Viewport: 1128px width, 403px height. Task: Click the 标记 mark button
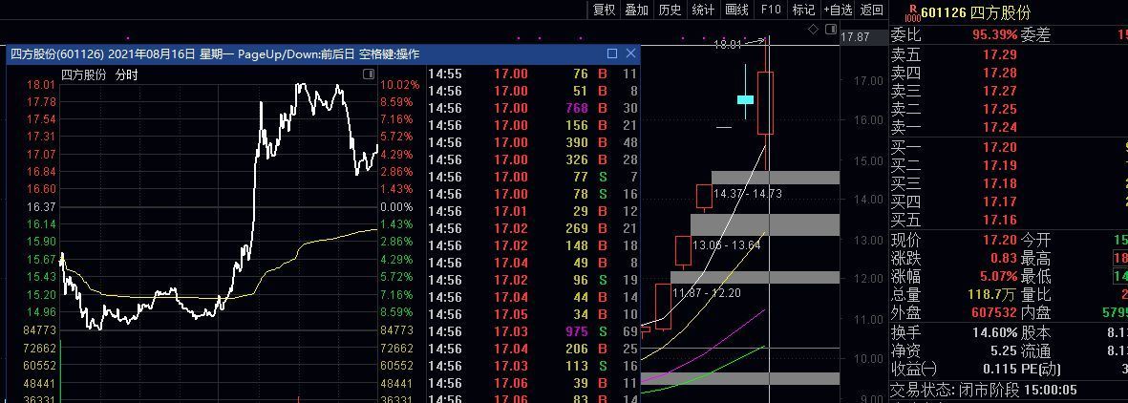(803, 10)
